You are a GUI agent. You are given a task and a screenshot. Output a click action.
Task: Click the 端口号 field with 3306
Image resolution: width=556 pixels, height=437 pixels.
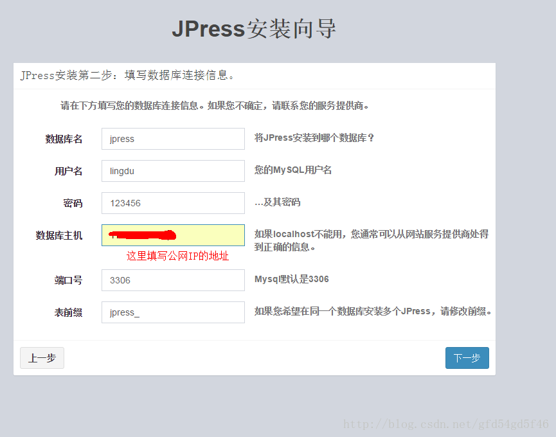[173, 280]
